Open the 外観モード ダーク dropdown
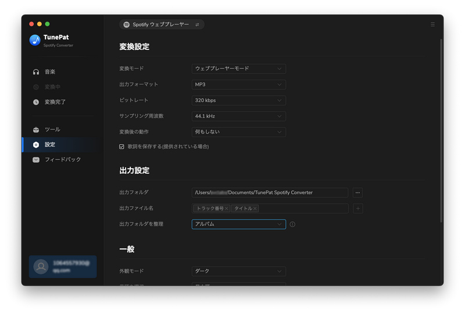Viewport: 465px width, 314px height. 239,272
